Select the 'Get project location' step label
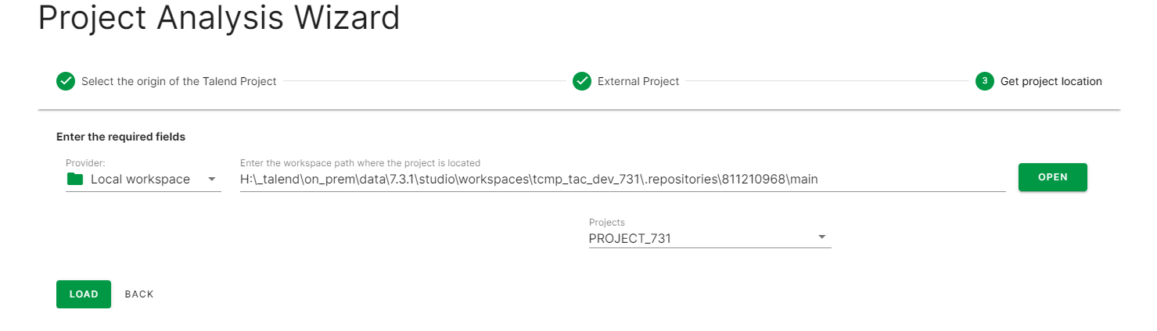Image resolution: width=1157 pixels, height=331 pixels. pos(1051,81)
